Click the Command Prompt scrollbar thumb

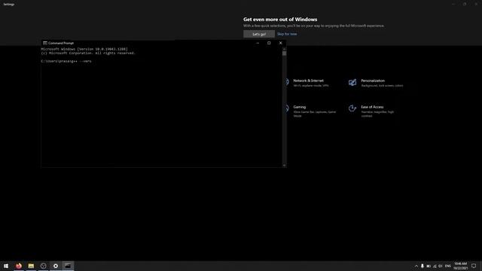click(x=285, y=53)
